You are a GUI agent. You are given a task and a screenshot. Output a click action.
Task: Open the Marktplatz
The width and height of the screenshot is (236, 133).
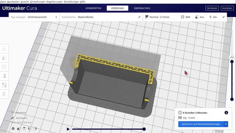(x=212, y=8)
